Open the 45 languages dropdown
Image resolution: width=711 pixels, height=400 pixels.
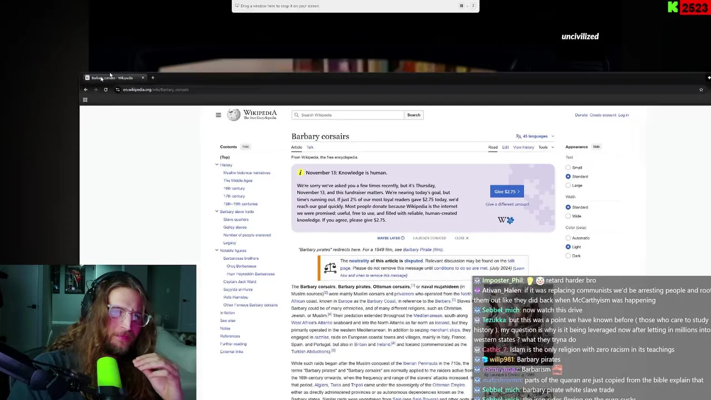coord(535,136)
